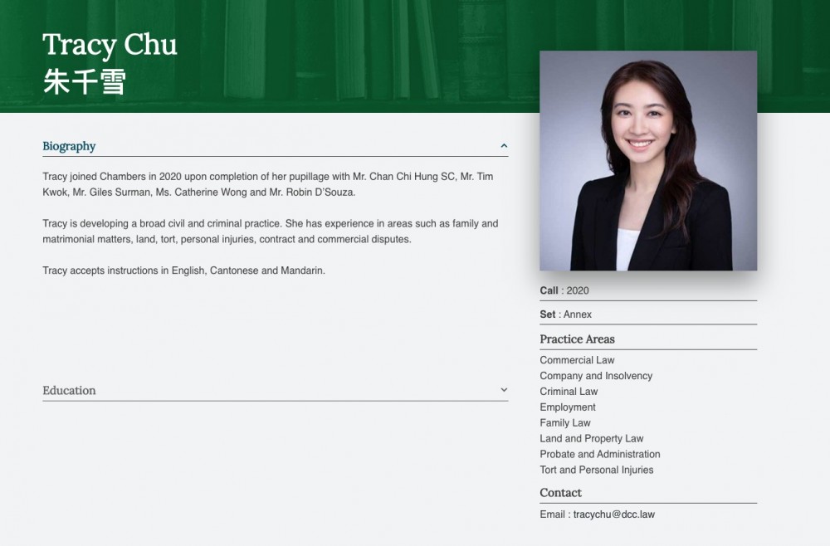Select Company and Insolvency practice area

coord(596,376)
